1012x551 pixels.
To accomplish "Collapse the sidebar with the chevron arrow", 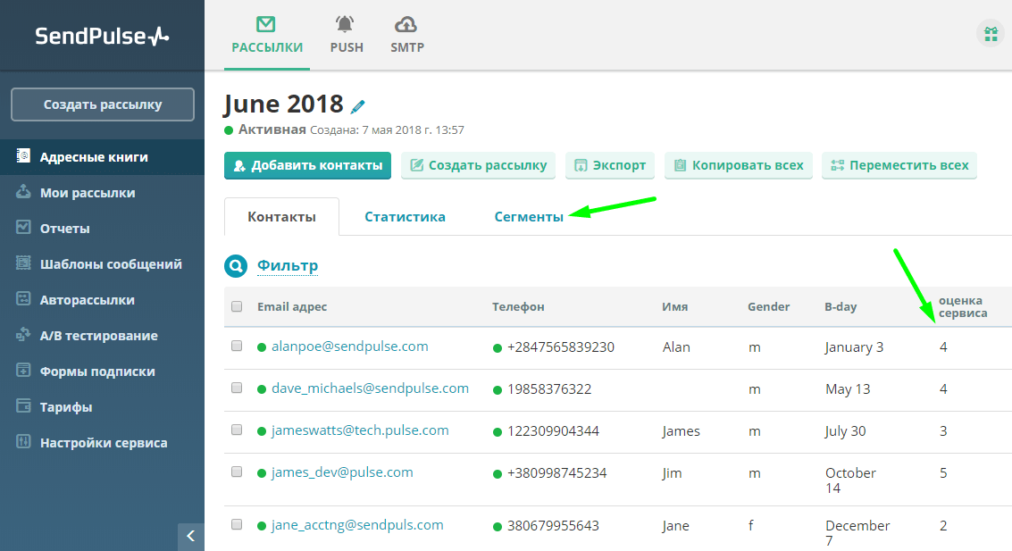I will pos(191,536).
